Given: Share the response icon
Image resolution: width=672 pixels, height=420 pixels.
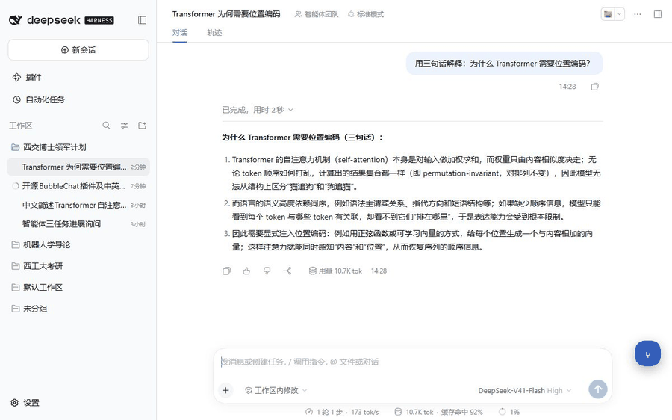Looking at the screenshot, I should (x=287, y=271).
